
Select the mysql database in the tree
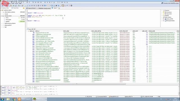click(6, 14)
